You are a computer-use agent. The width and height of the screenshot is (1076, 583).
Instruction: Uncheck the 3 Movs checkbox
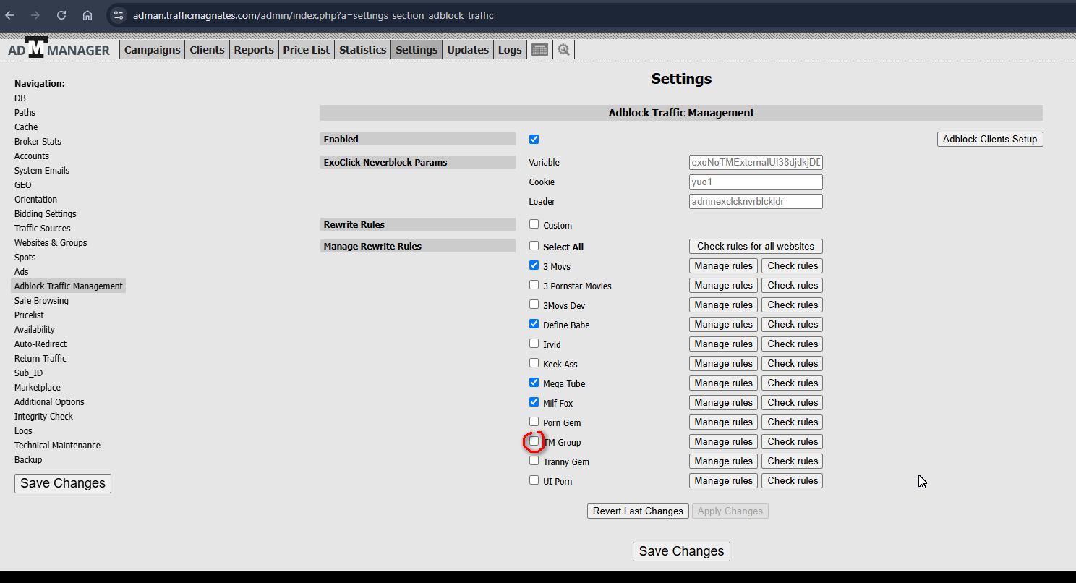click(x=534, y=265)
